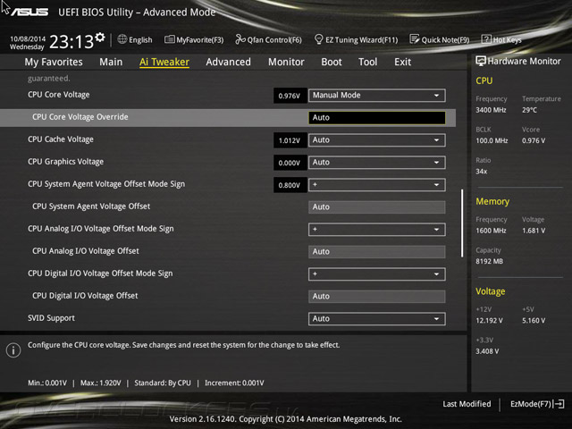The image size is (572, 429).
Task: Click the EzMode exit arrow icon
Action: click(559, 404)
